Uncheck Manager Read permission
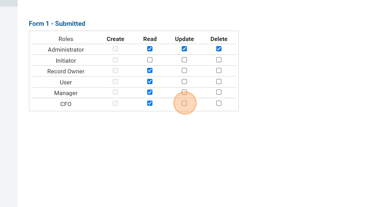Viewport: 371px width, 207px height. point(150,92)
